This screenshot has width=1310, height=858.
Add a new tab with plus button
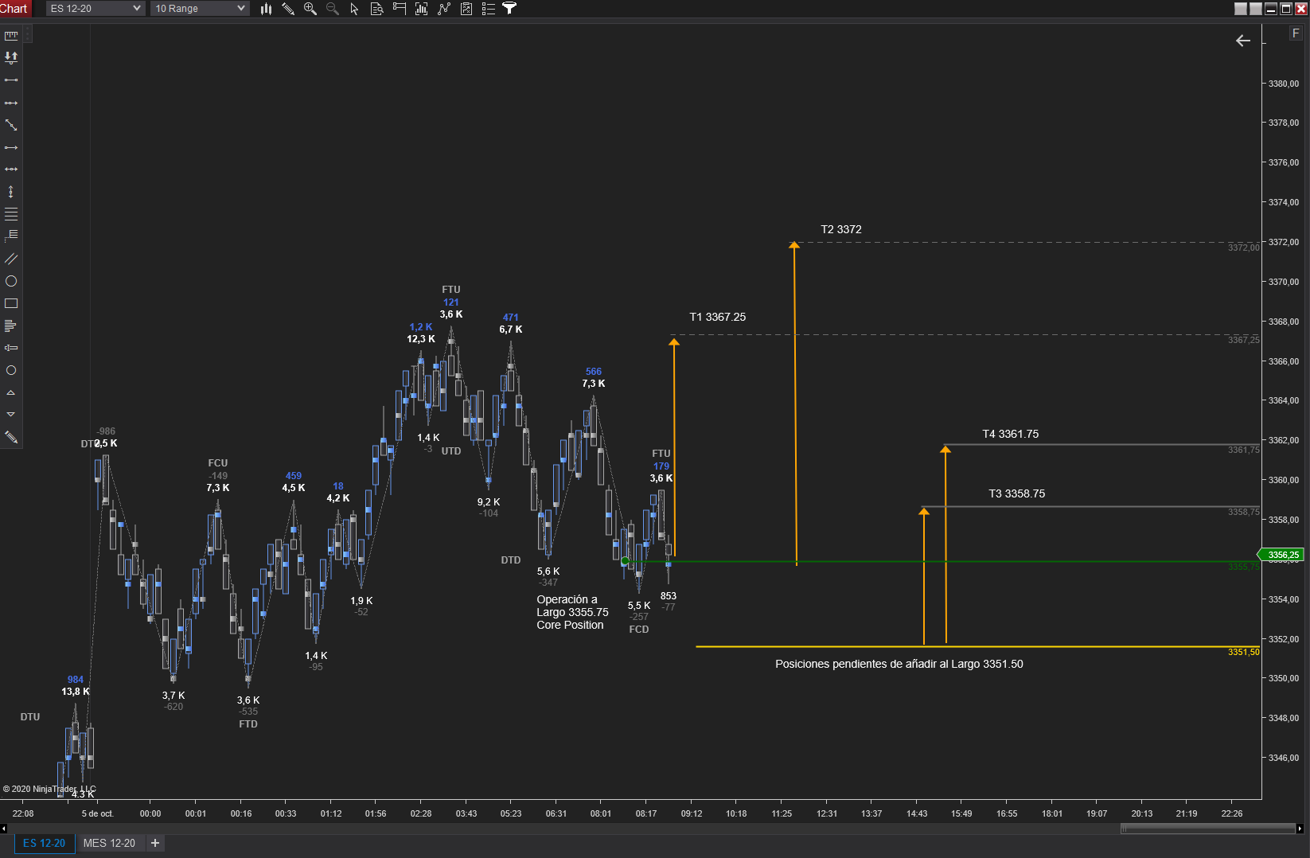click(x=155, y=843)
